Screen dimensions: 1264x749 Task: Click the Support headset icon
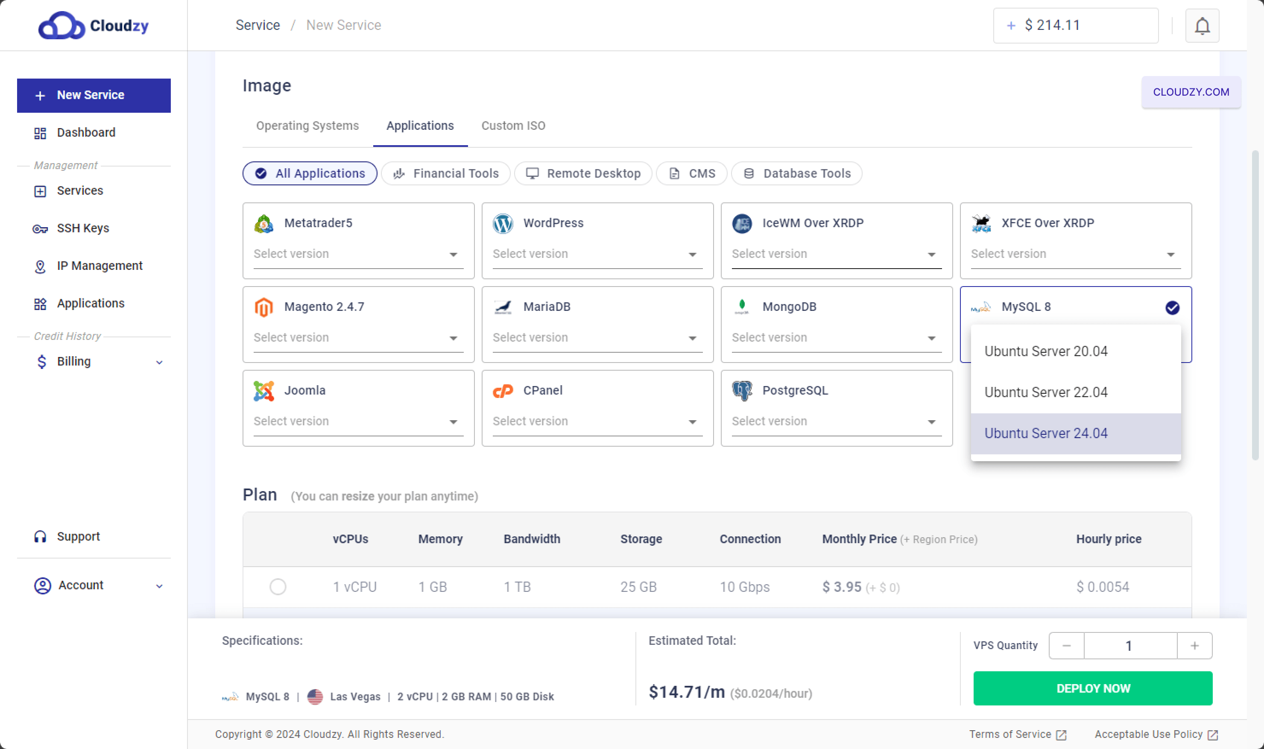41,536
